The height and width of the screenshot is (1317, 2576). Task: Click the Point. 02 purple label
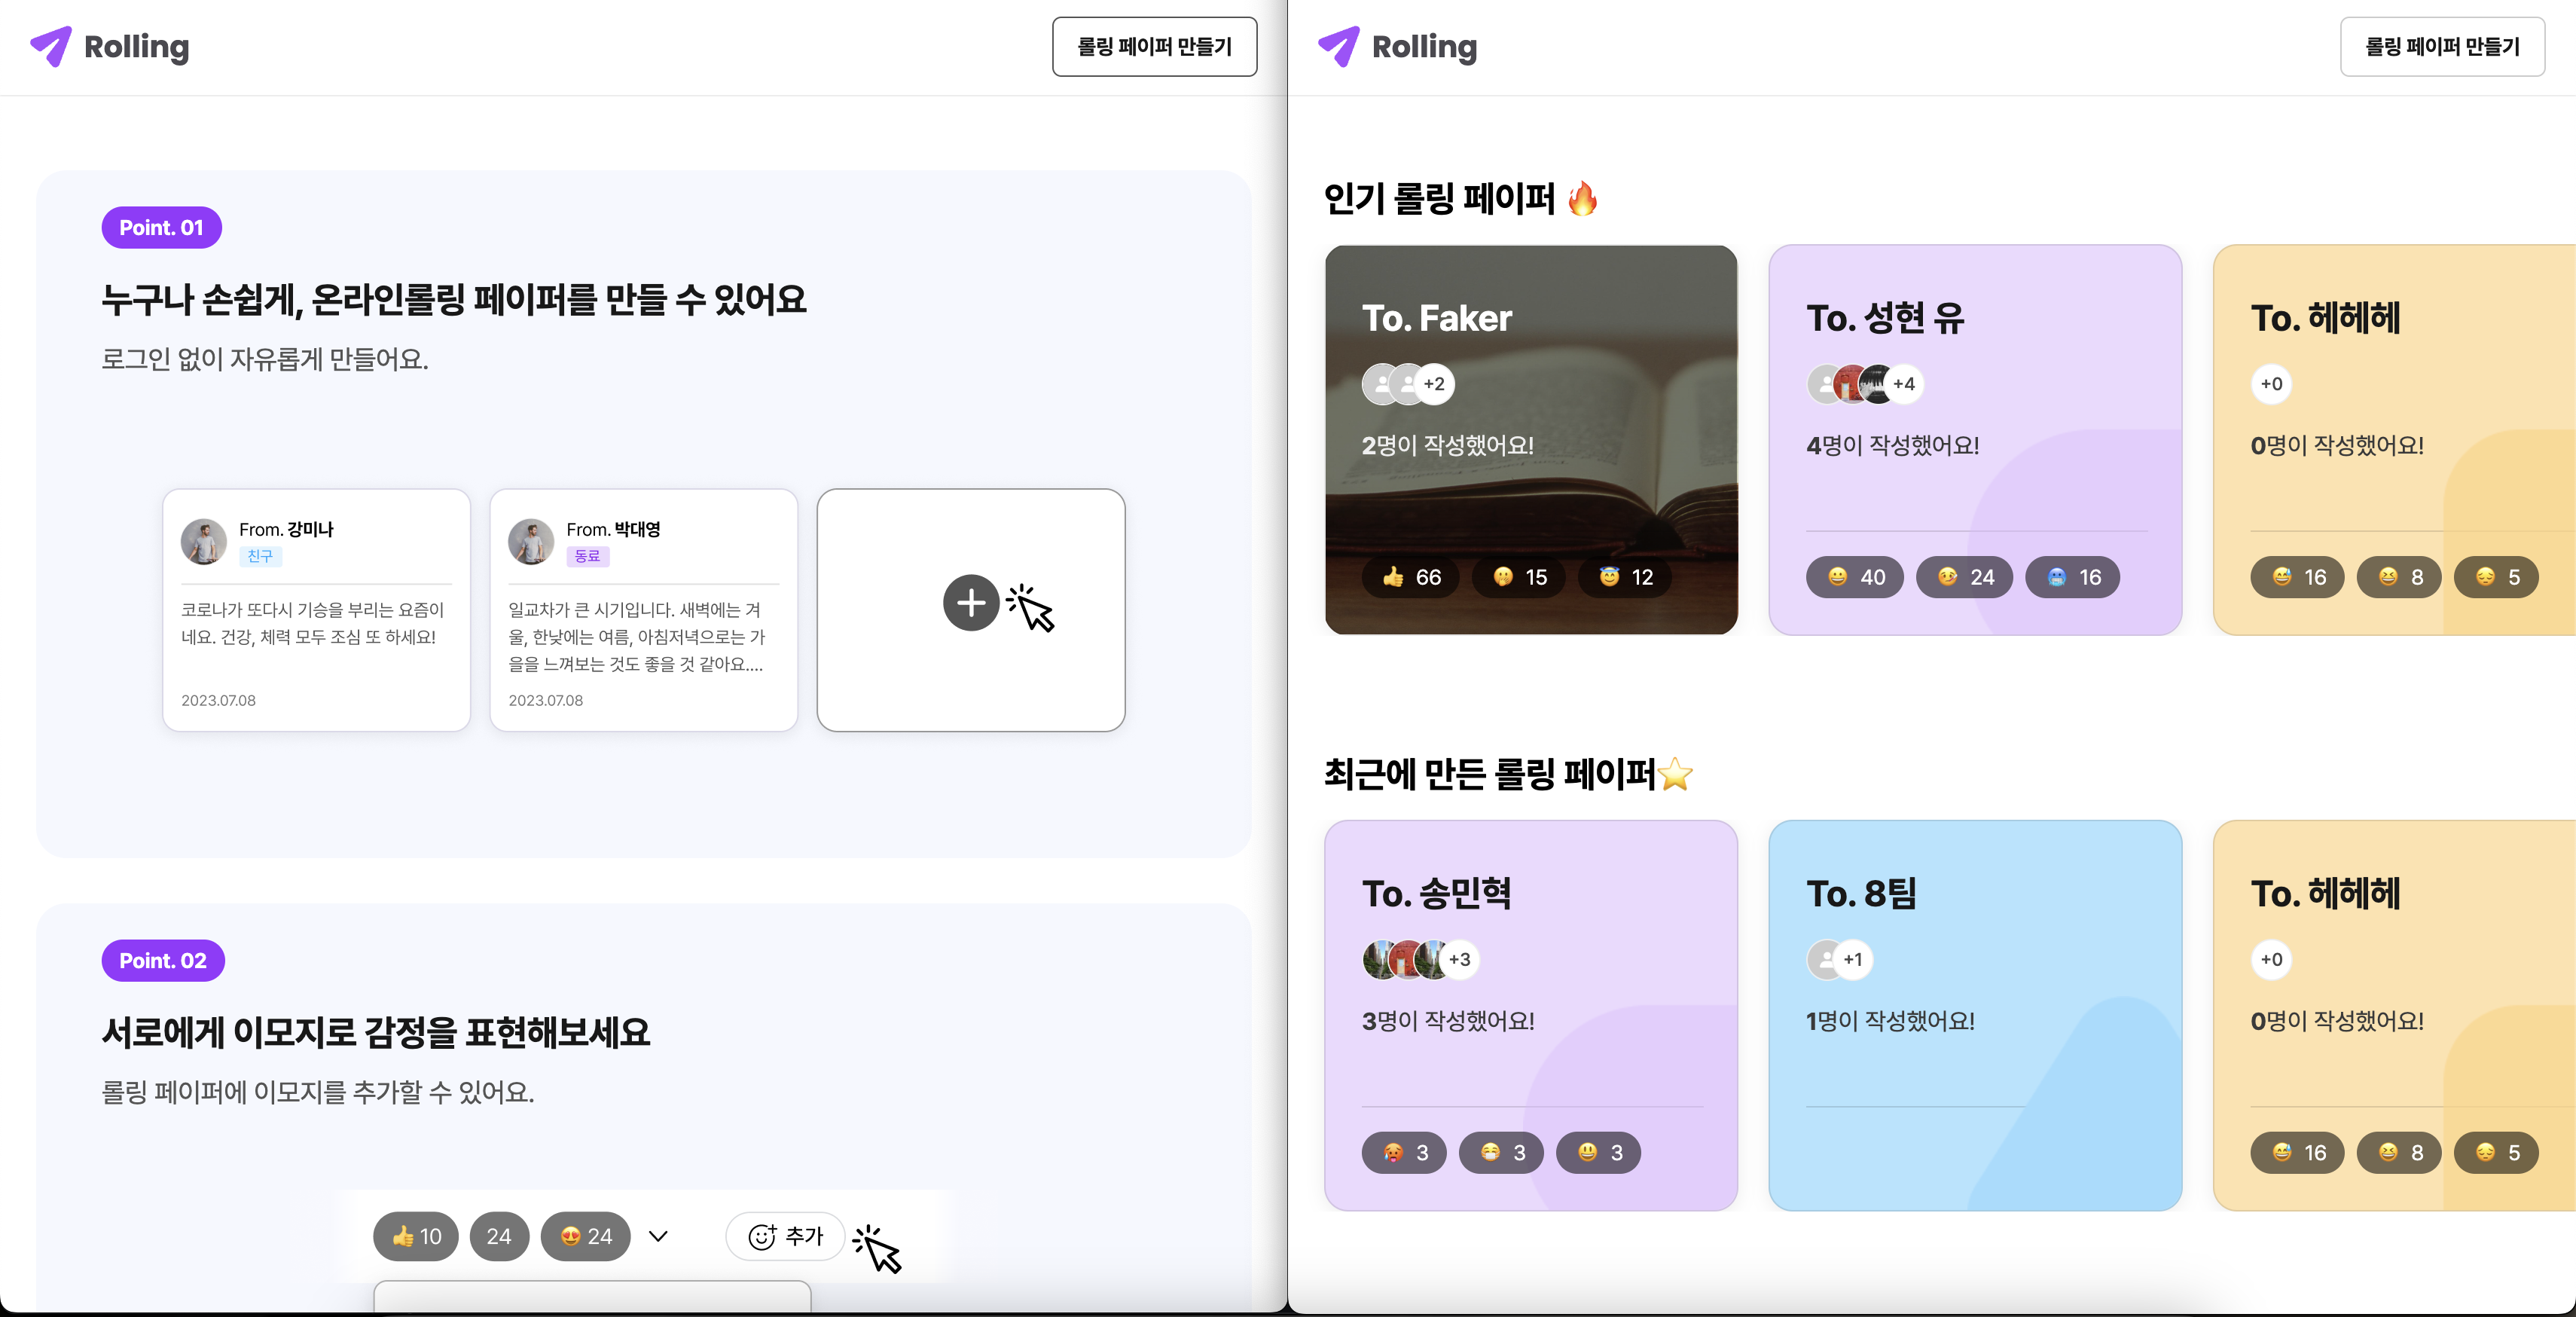coord(163,961)
